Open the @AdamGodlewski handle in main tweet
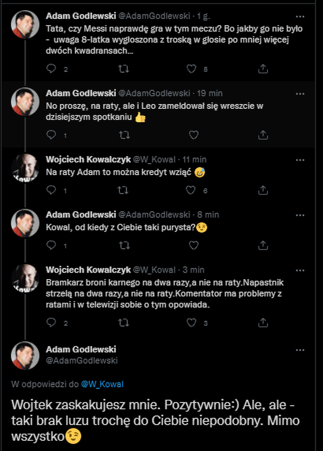Screen dimensions: 323x451 tap(82, 360)
